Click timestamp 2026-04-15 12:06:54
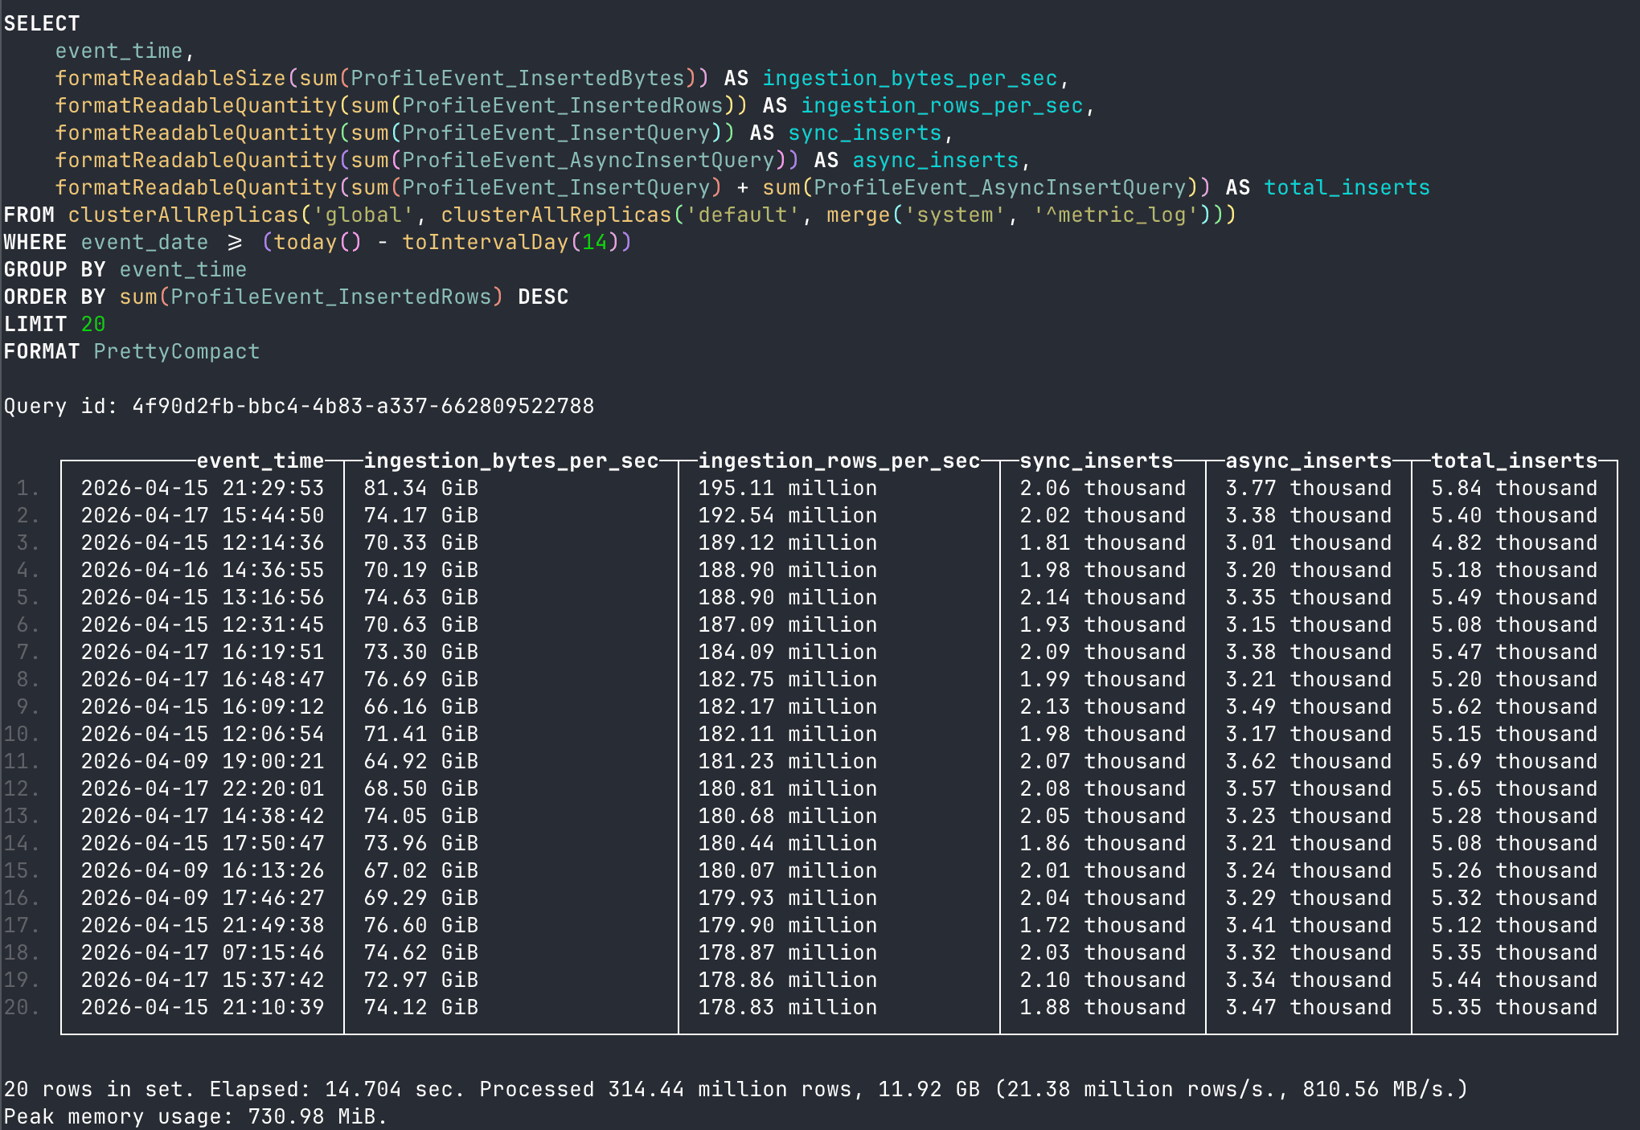This screenshot has width=1640, height=1130. coord(203,734)
